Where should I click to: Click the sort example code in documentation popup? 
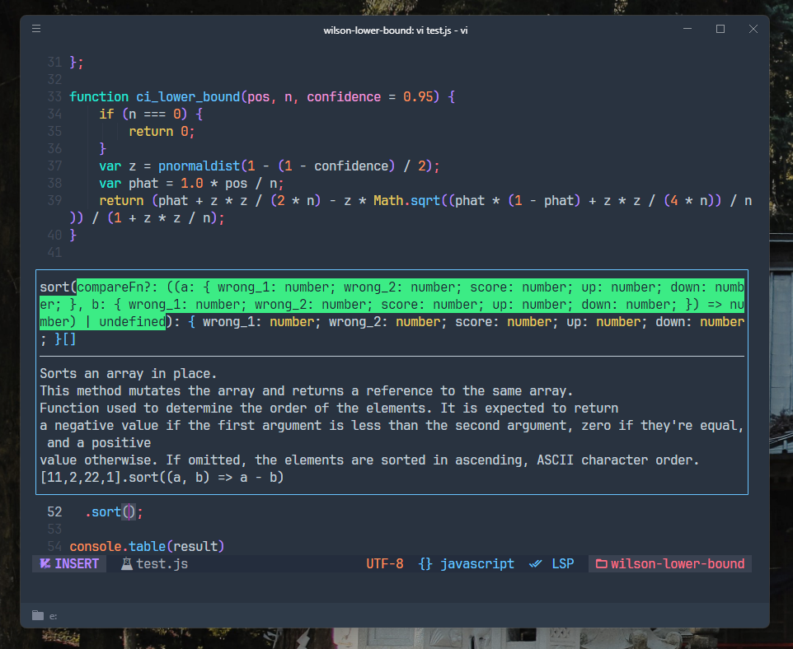click(x=162, y=478)
